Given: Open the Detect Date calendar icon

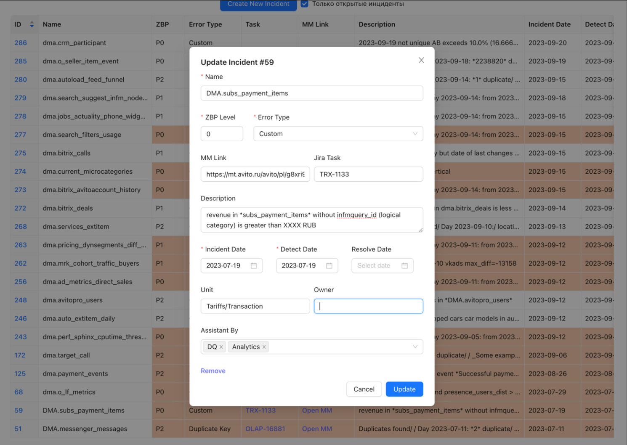Looking at the screenshot, I should 329,266.
